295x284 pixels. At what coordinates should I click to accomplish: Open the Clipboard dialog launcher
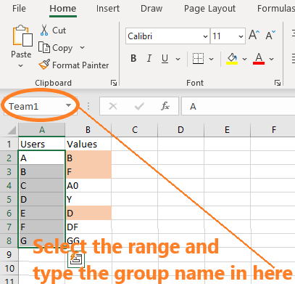(114, 83)
